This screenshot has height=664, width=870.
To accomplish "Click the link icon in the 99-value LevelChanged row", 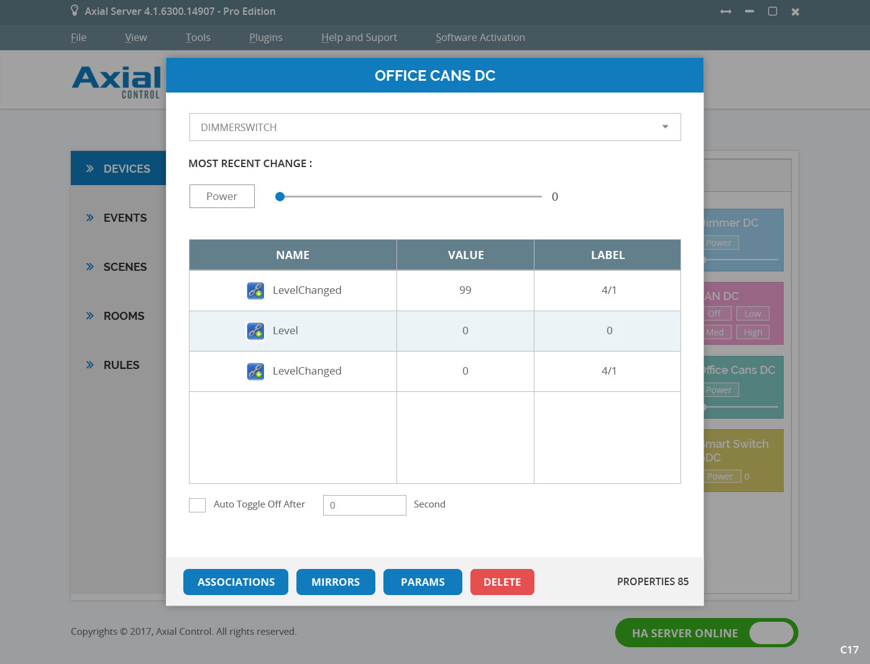I will 255,291.
